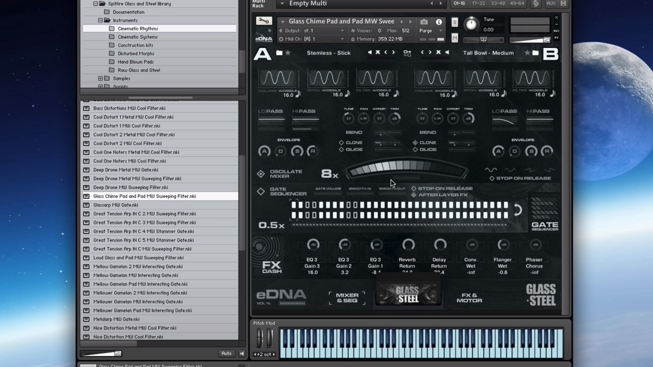Collapse the Instruments folder tree node
The height and width of the screenshot is (367, 653).
100,20
